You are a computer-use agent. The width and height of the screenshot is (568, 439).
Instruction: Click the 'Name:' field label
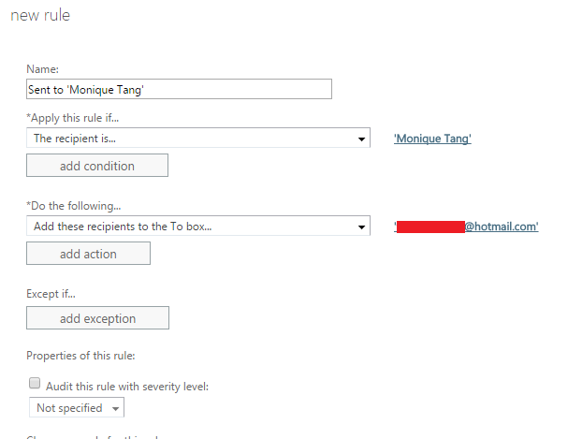coord(42,69)
